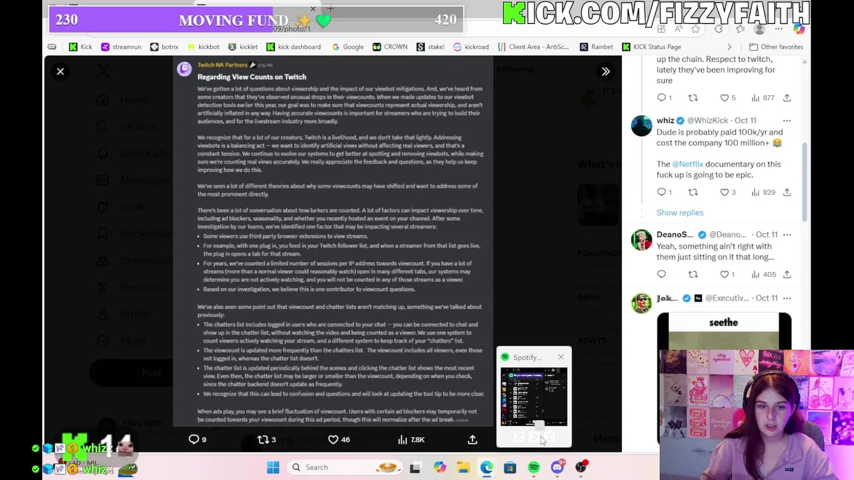854x480 pixels.
Task: Close the photo viewer with the X
Action: click(x=60, y=71)
